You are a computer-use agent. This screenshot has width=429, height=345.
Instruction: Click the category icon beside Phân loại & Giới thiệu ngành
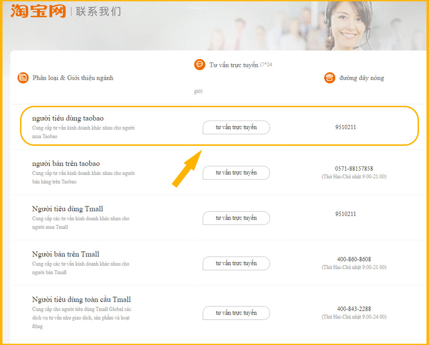(x=23, y=78)
